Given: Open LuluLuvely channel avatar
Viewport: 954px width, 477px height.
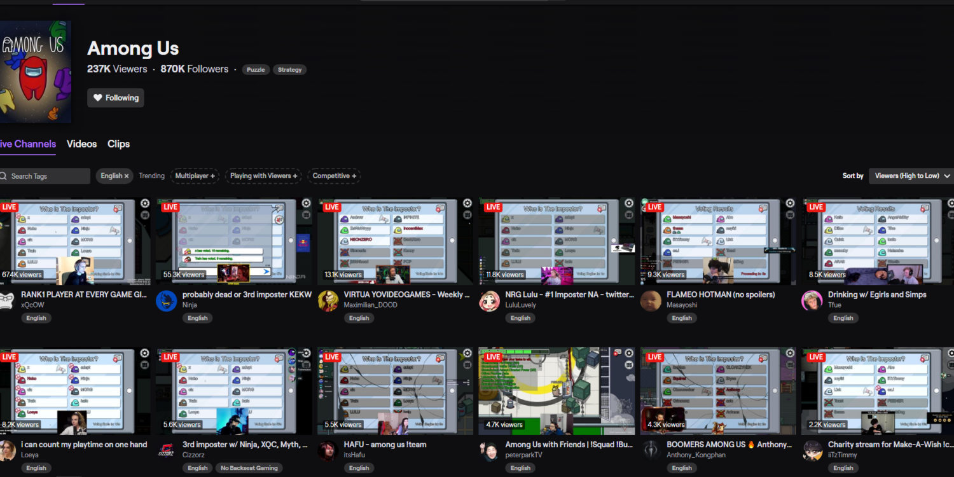Looking at the screenshot, I should click(490, 301).
